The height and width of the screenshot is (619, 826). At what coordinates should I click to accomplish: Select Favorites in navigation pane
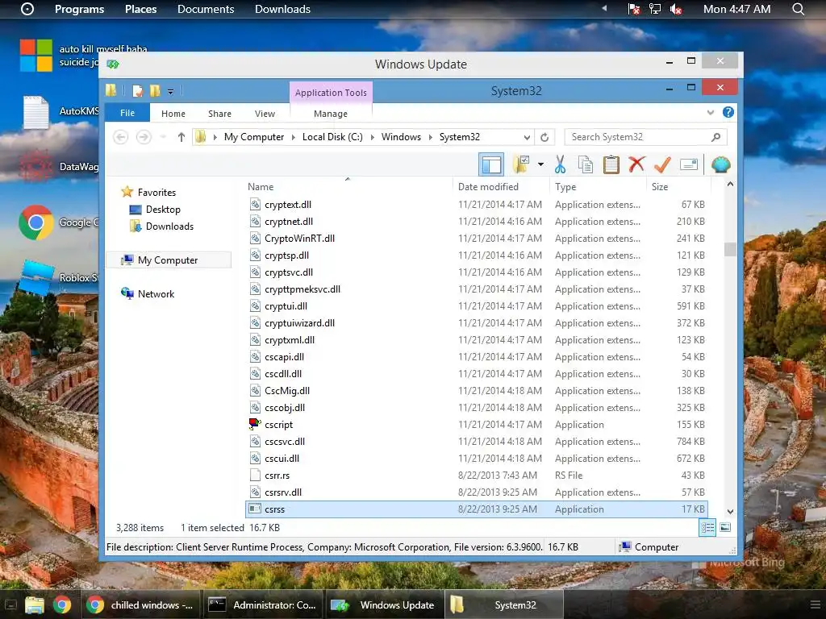[156, 193]
